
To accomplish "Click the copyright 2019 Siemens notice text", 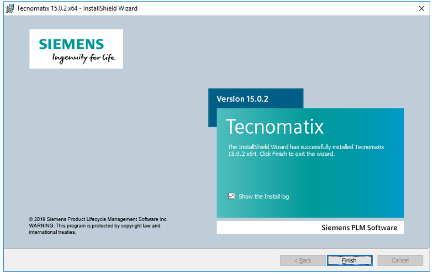I will click(x=98, y=226).
